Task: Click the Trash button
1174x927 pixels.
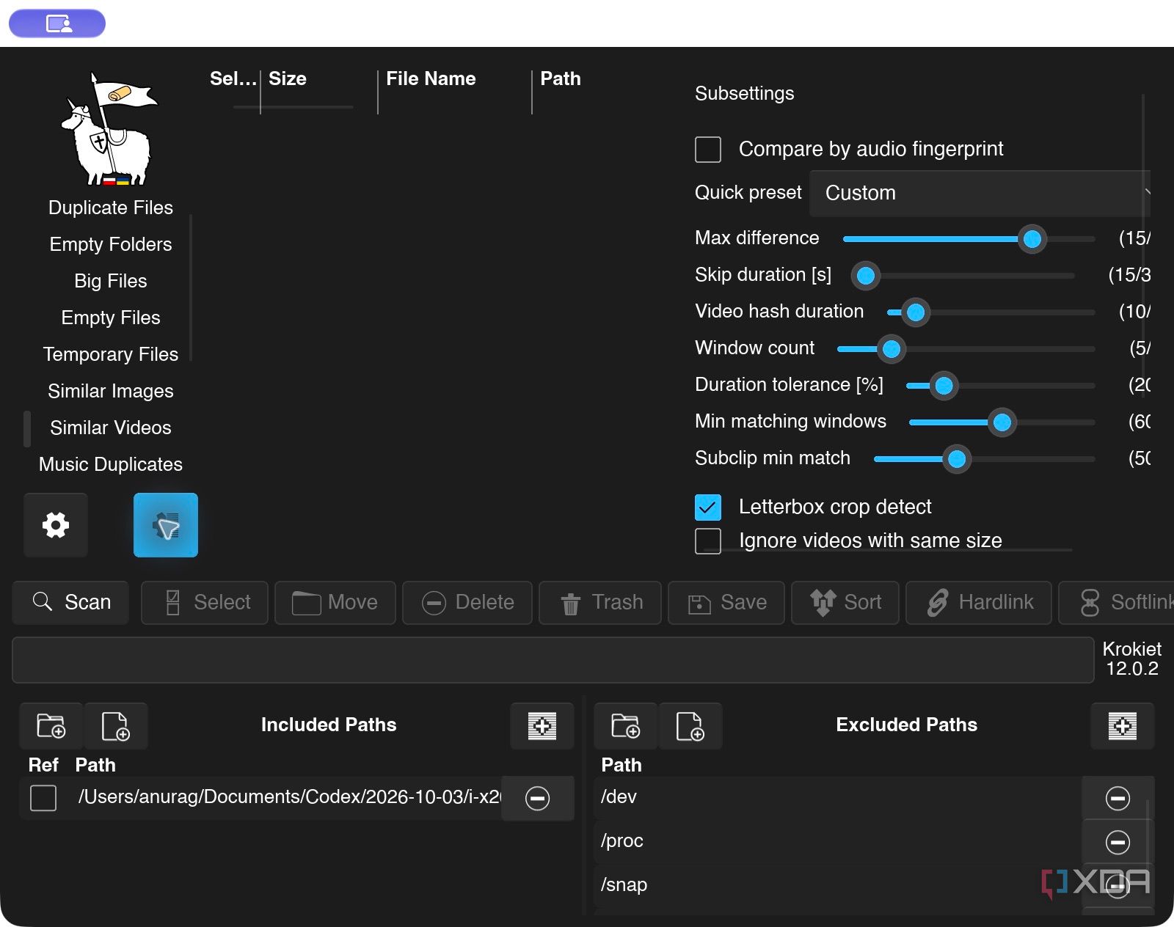Action: (x=600, y=603)
